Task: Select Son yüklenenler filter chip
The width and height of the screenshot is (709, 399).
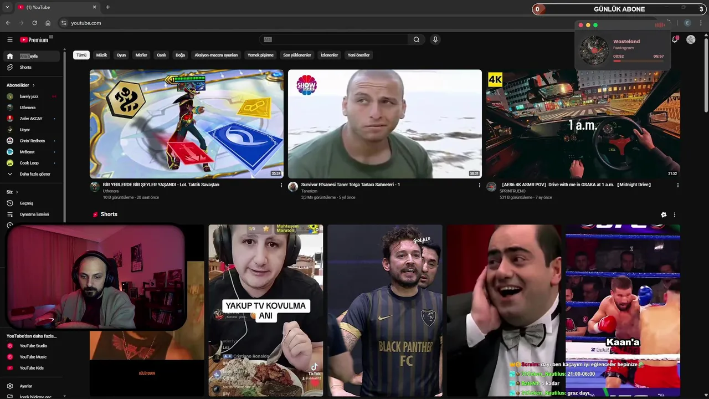Action: point(297,55)
